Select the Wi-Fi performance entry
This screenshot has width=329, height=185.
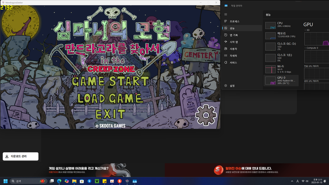(x=281, y=69)
